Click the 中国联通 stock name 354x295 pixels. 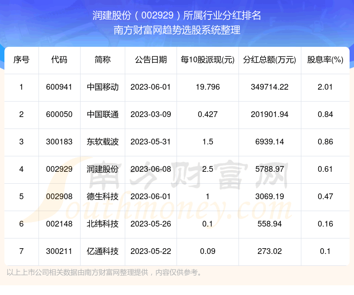103,114
